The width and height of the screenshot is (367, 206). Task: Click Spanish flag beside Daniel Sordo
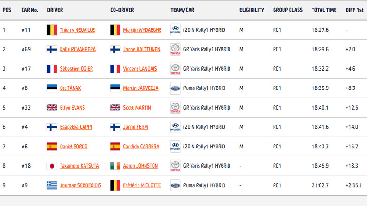point(52,147)
